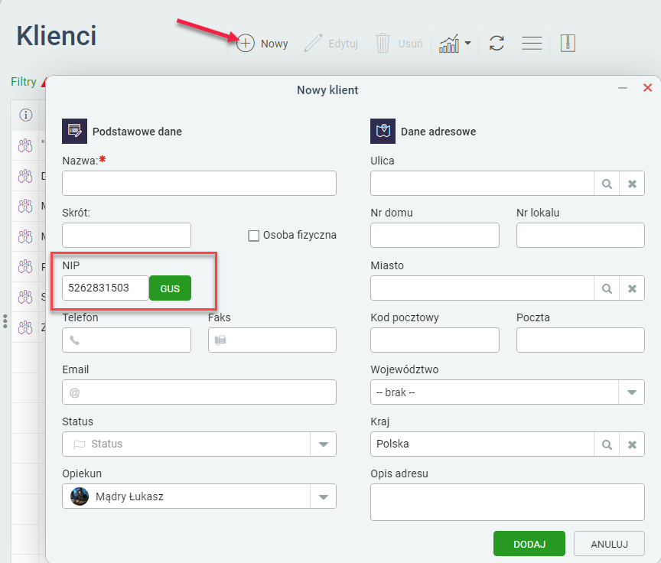This screenshot has width=661, height=563.
Task: Click the NIP number field
Action: point(106,288)
